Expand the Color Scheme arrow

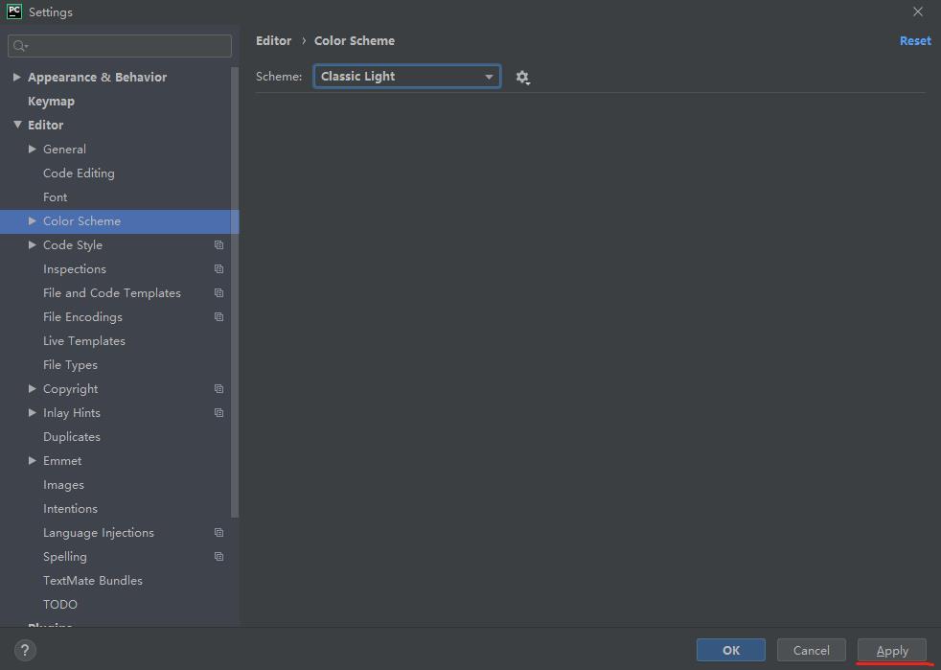(x=33, y=220)
